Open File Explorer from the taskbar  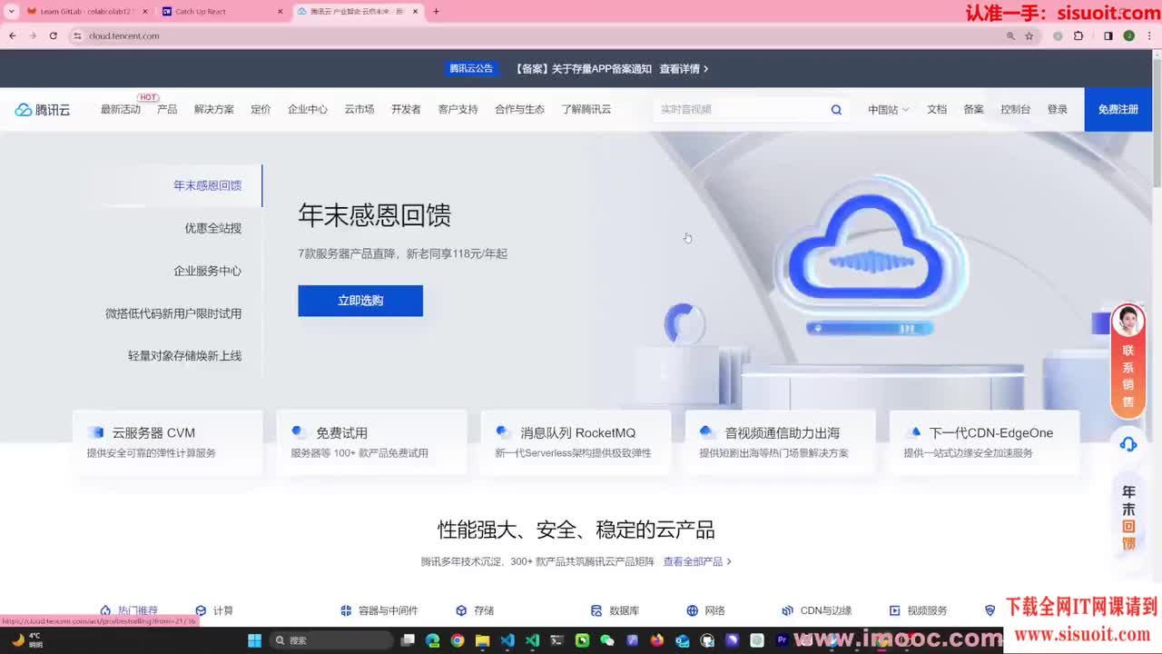(x=482, y=640)
